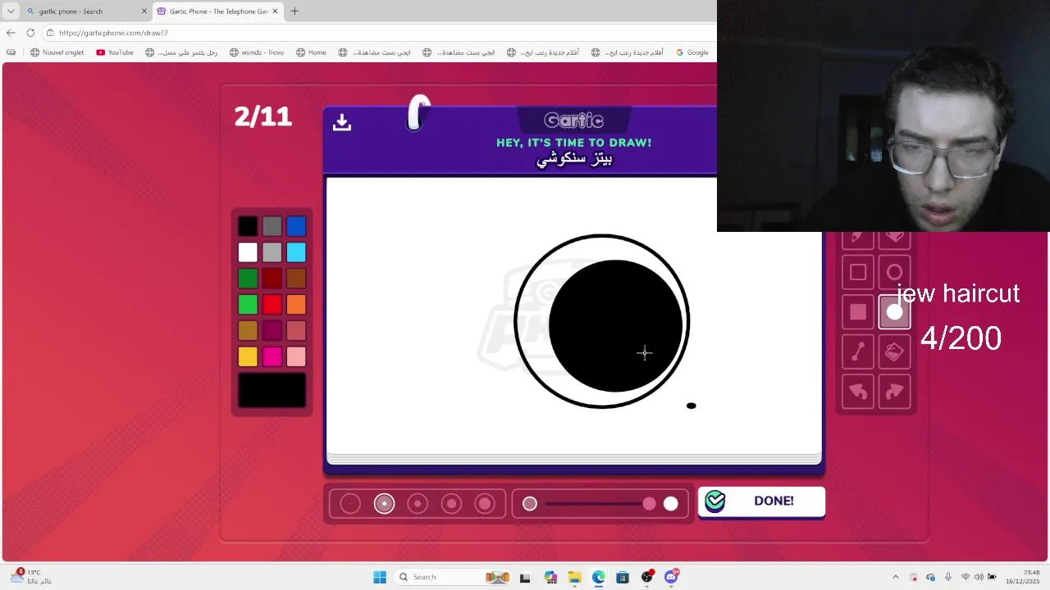The height and width of the screenshot is (590, 1050).
Task: Pick the white color swatch
Action: pyautogui.click(x=248, y=252)
